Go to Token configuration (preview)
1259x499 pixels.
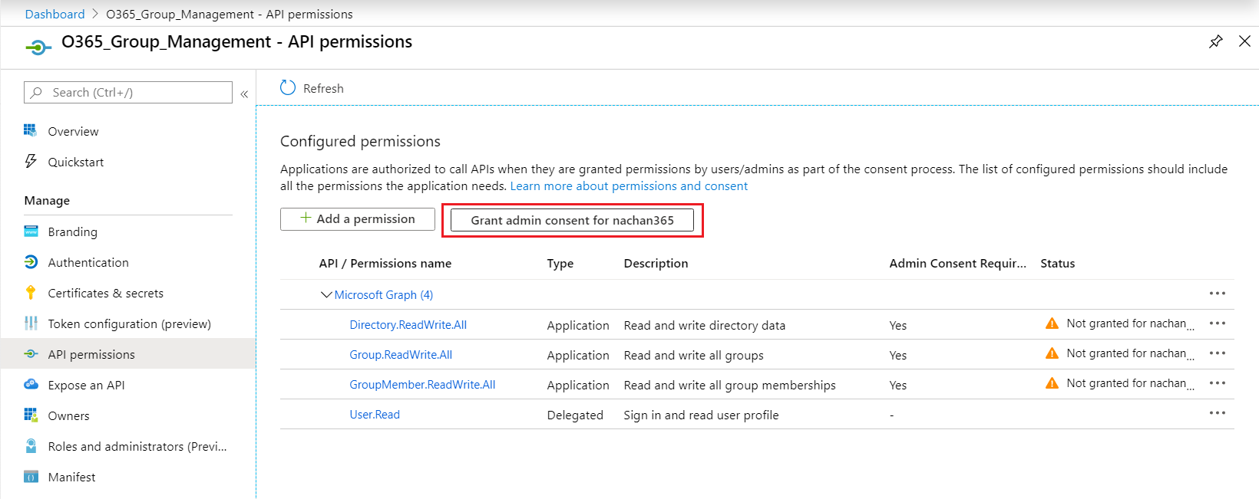(129, 323)
